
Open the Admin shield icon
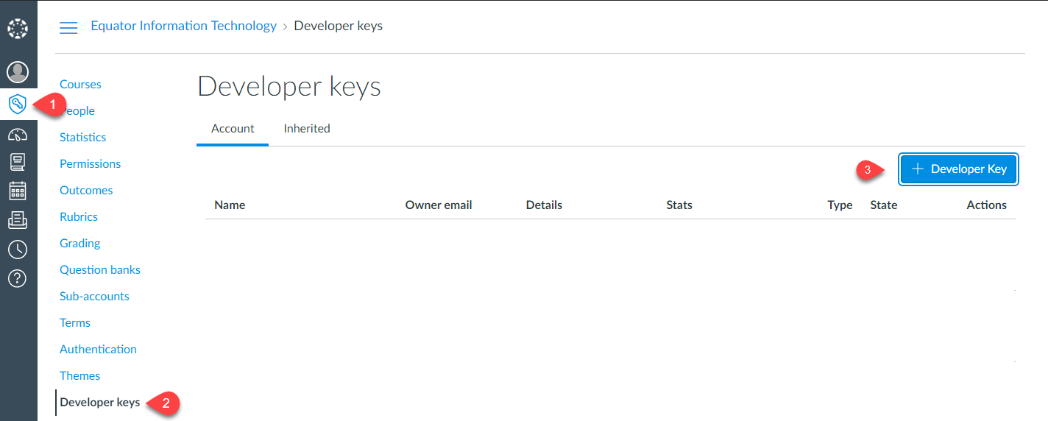tap(18, 104)
